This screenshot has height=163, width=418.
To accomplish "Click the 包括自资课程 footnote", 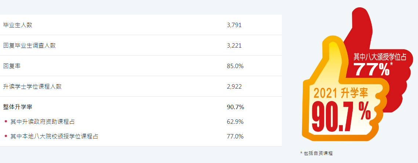I will tap(318, 153).
